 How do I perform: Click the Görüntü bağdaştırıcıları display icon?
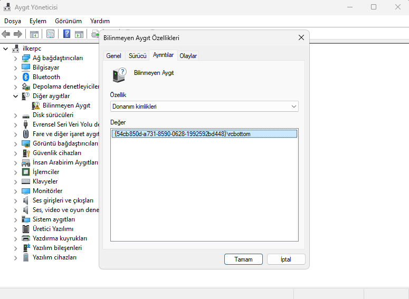pos(26,143)
